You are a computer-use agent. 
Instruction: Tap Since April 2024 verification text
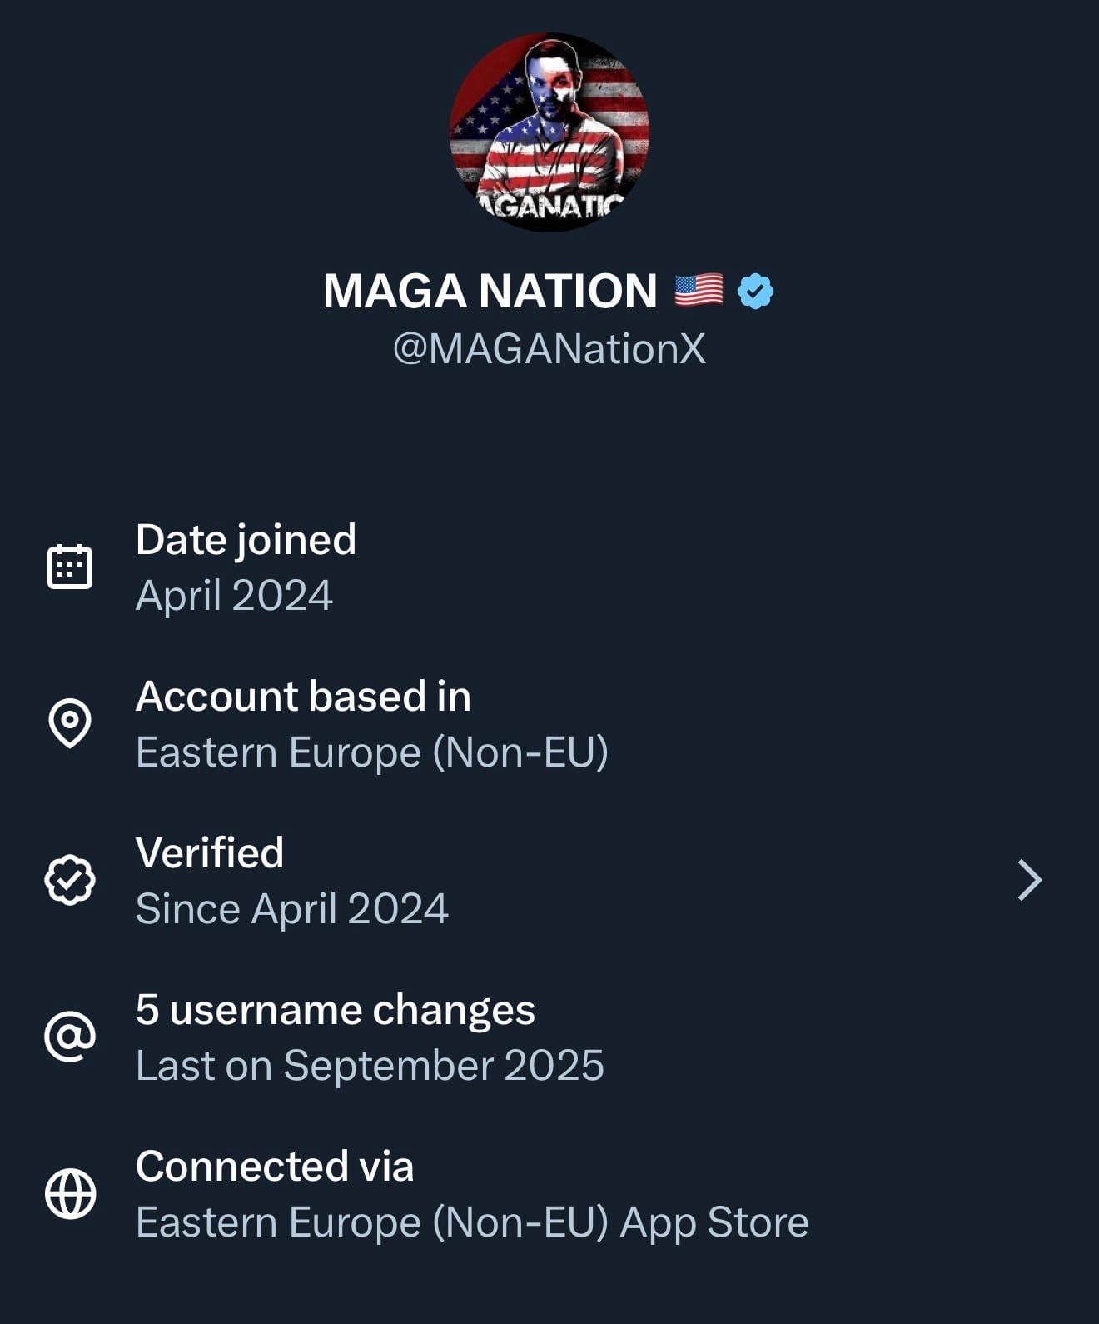point(291,908)
